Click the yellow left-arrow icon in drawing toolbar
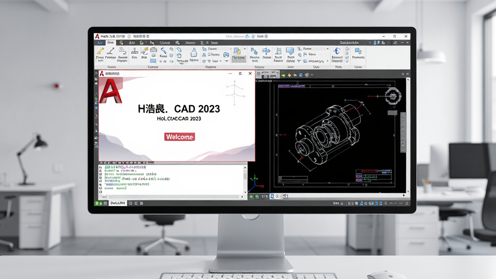The height and width of the screenshot is (279, 496). coord(283,75)
